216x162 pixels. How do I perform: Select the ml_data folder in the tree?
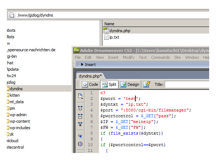[x=17, y=102]
